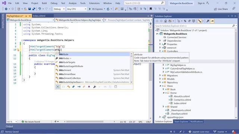Click the Open File folder icon
The image size is (239, 134).
(25, 9)
